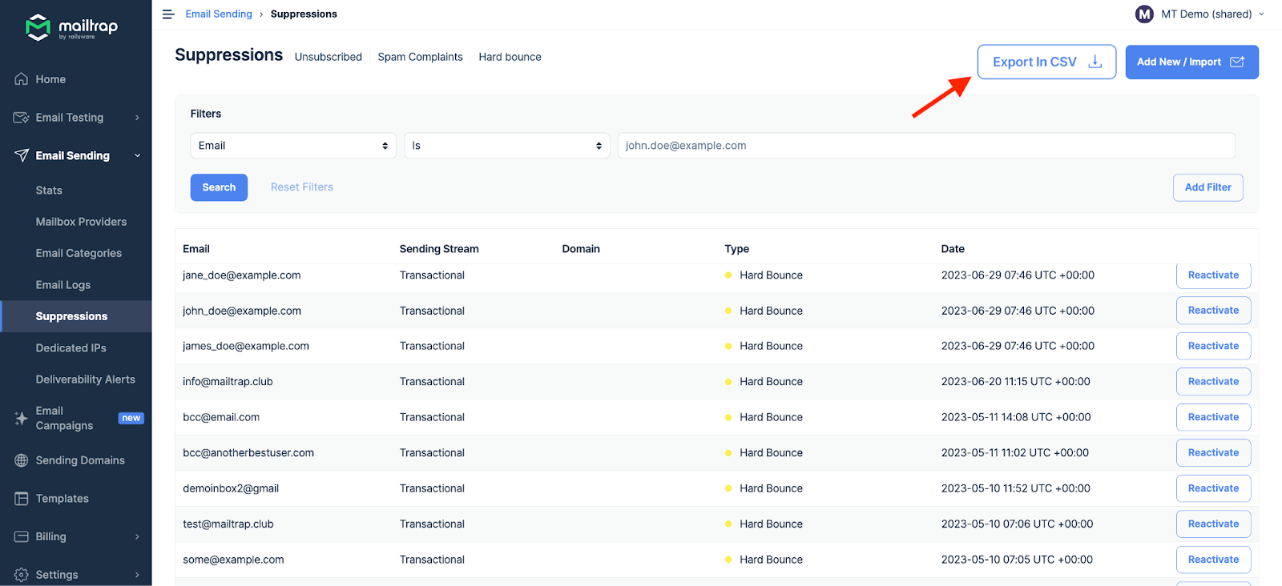
Task: Switch to the Spam Complaints tab
Action: tap(420, 57)
